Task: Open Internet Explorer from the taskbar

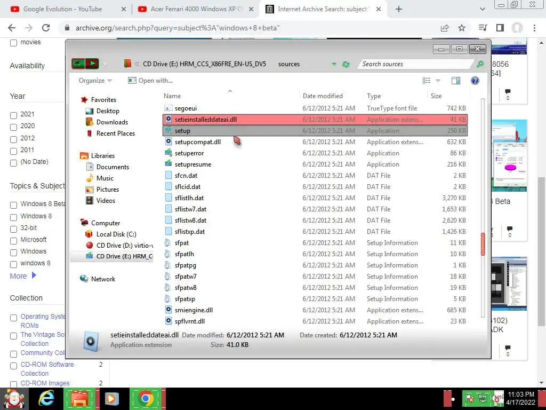Action: click(x=46, y=398)
